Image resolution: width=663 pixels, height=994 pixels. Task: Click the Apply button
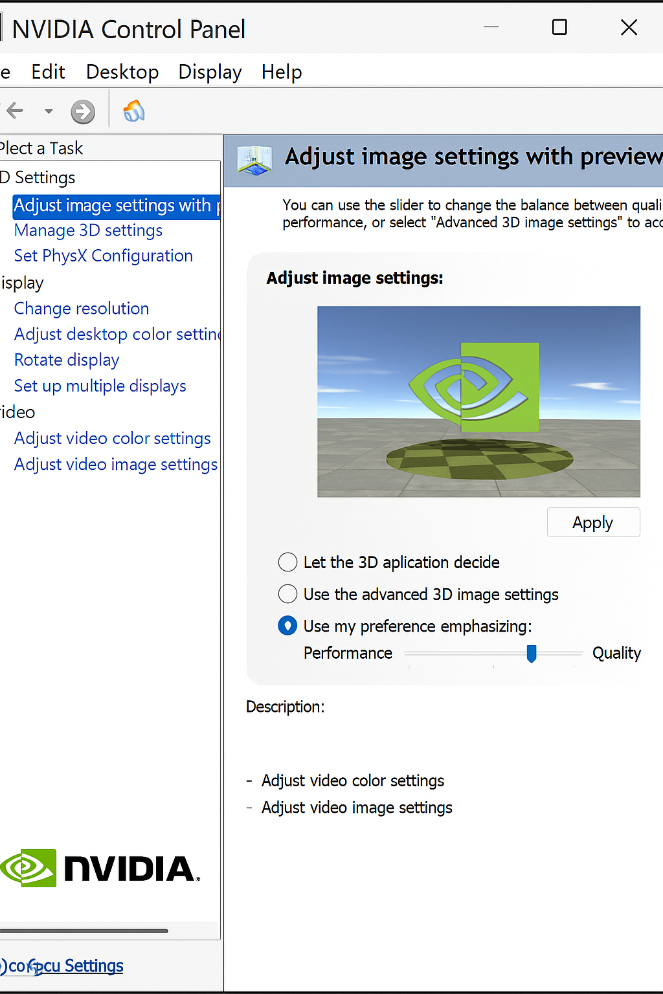(x=593, y=522)
